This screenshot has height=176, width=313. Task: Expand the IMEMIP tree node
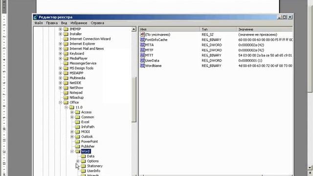[60, 29]
